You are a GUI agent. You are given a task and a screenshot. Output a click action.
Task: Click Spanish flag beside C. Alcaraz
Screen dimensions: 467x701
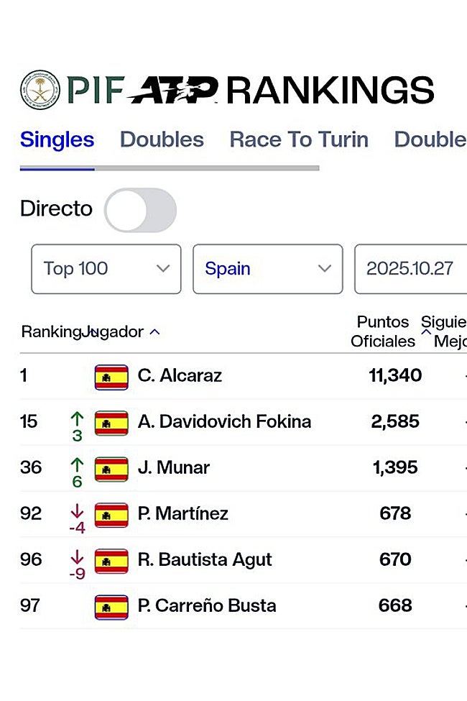click(111, 376)
